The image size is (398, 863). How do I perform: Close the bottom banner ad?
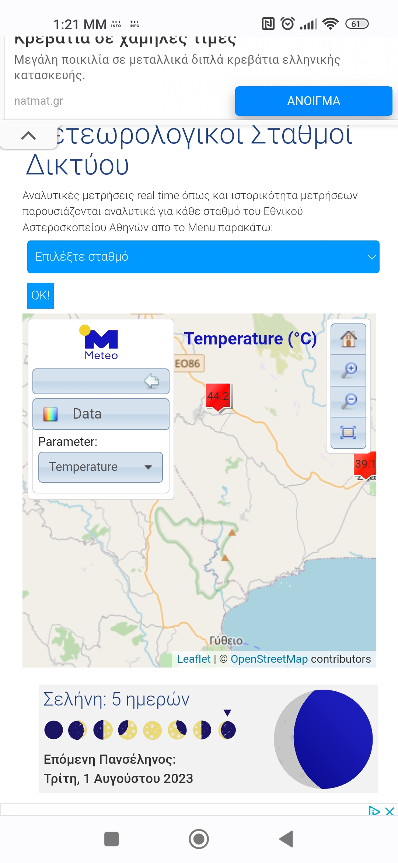390,811
